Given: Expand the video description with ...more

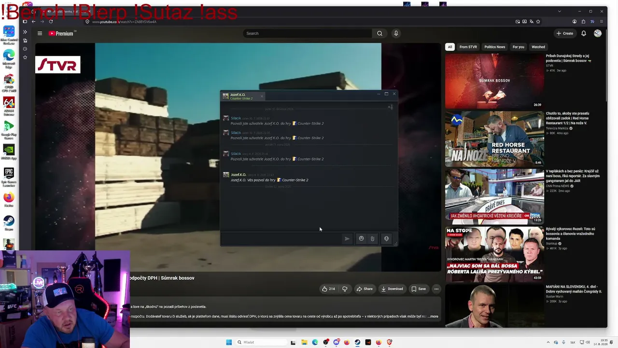Looking at the screenshot, I should [x=433, y=317].
